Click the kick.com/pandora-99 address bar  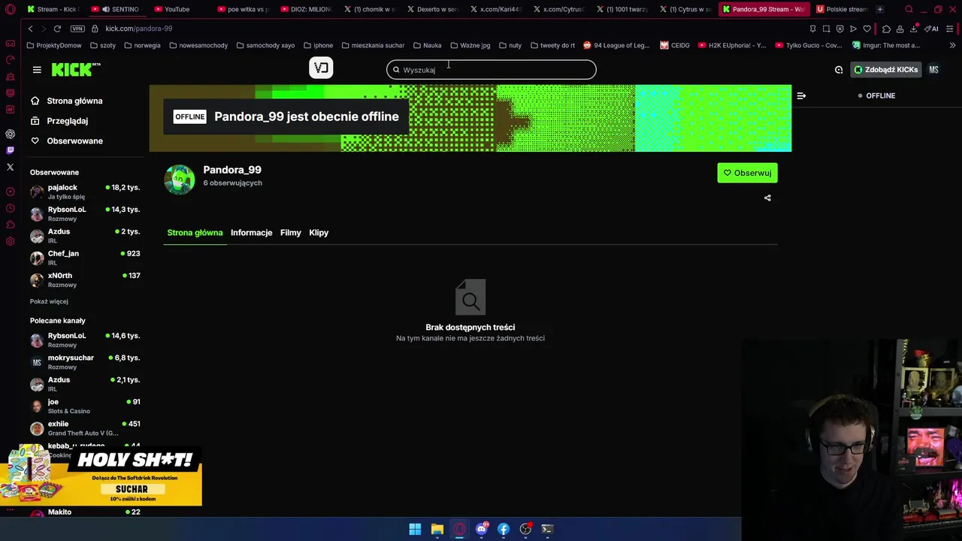coord(139,29)
